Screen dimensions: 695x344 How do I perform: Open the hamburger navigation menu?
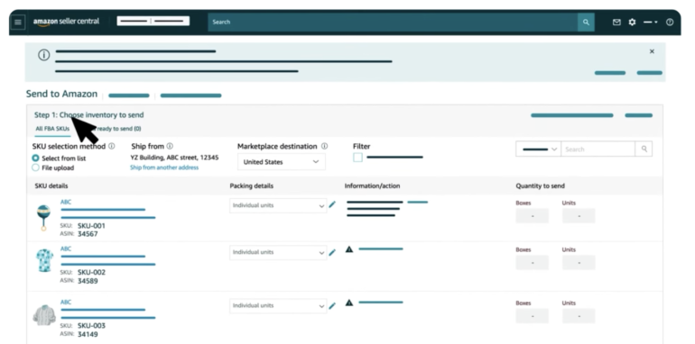tap(18, 22)
